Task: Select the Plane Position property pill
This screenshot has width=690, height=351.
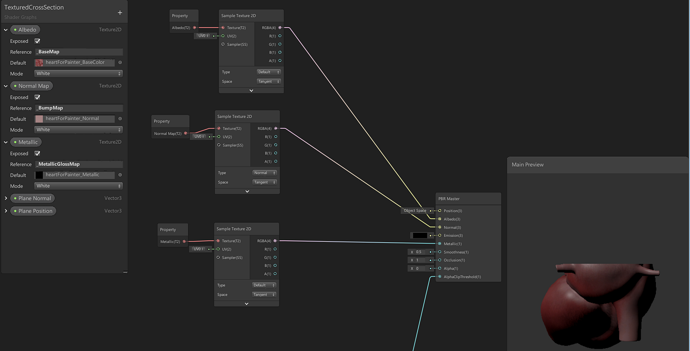Action: click(35, 211)
